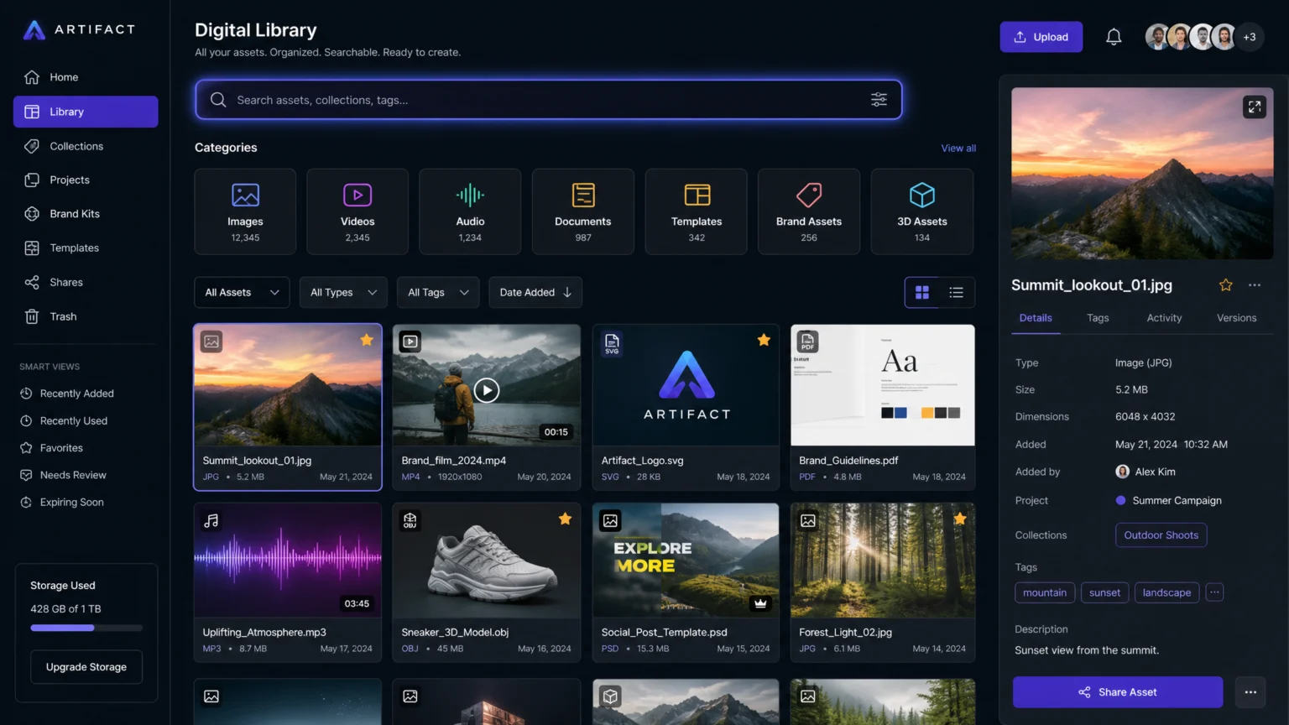Expand the All Types dropdown
1289x725 pixels.
tap(343, 292)
